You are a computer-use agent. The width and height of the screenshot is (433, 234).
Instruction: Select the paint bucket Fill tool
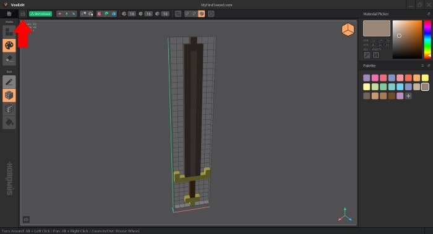click(x=9, y=122)
